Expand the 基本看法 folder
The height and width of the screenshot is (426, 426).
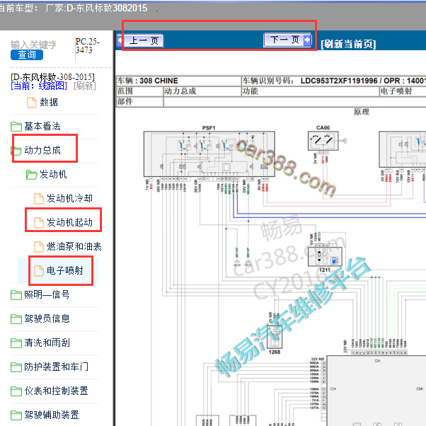tap(42, 127)
